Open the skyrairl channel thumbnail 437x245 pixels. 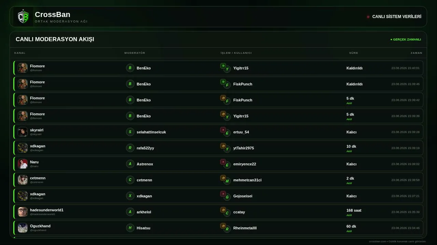click(x=23, y=132)
